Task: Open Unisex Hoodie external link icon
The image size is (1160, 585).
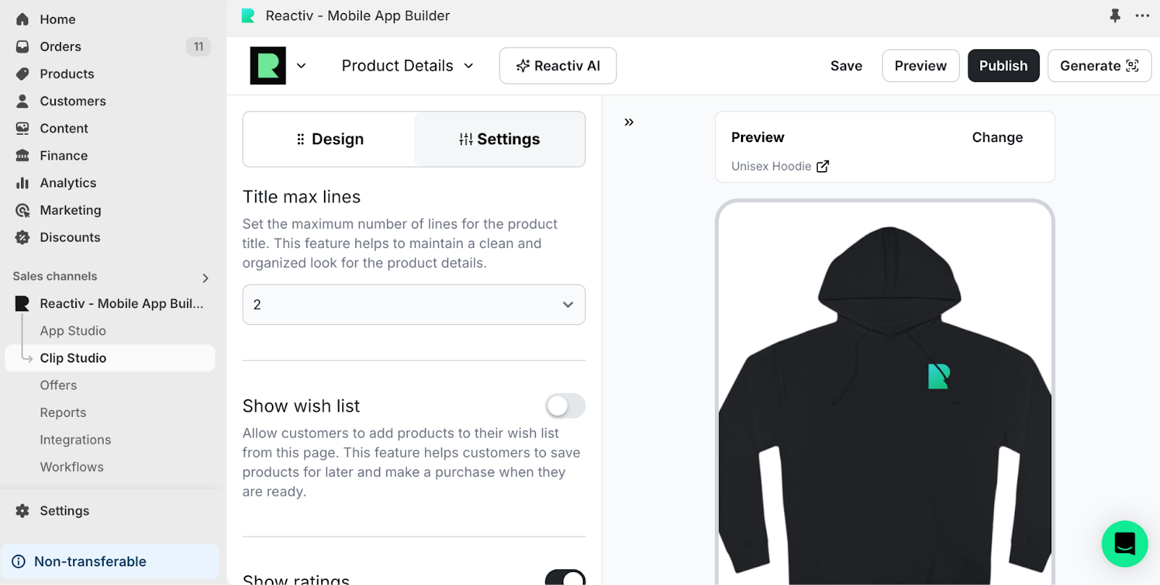Action: click(823, 166)
